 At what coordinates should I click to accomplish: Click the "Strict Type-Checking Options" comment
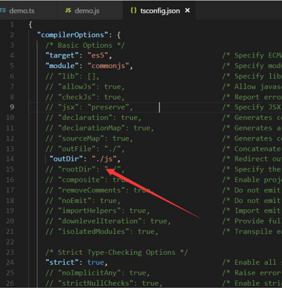pos(117,252)
